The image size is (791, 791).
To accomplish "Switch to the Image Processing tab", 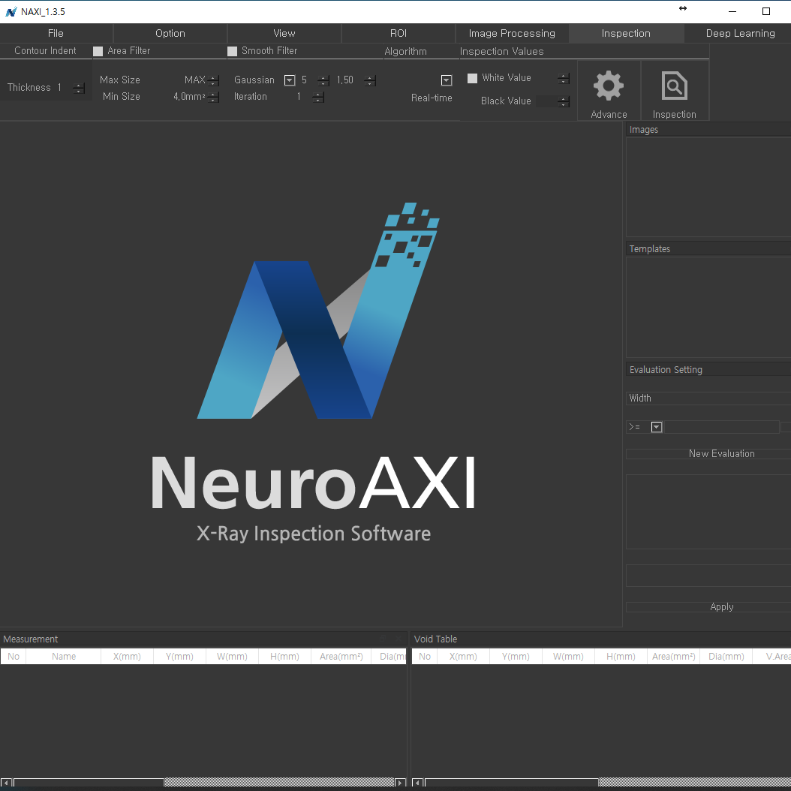I will 512,33.
